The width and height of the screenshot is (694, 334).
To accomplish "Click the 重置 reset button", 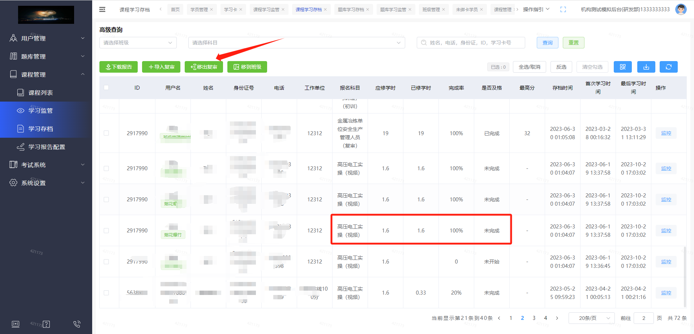I will click(574, 43).
